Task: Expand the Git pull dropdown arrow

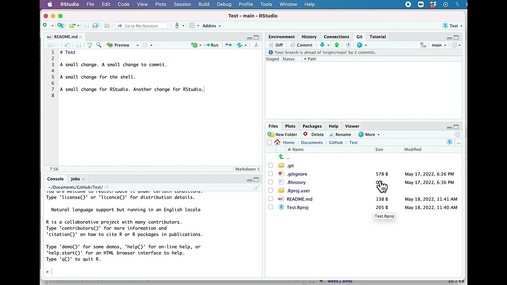Action: coord(328,45)
